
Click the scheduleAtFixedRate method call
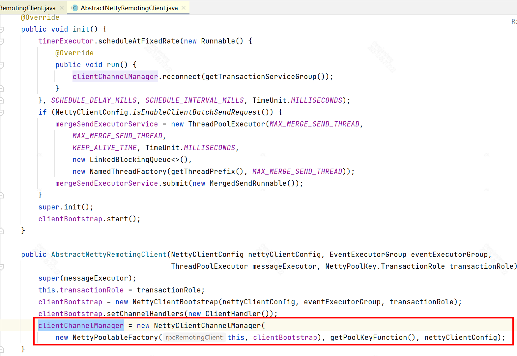[x=139, y=41]
